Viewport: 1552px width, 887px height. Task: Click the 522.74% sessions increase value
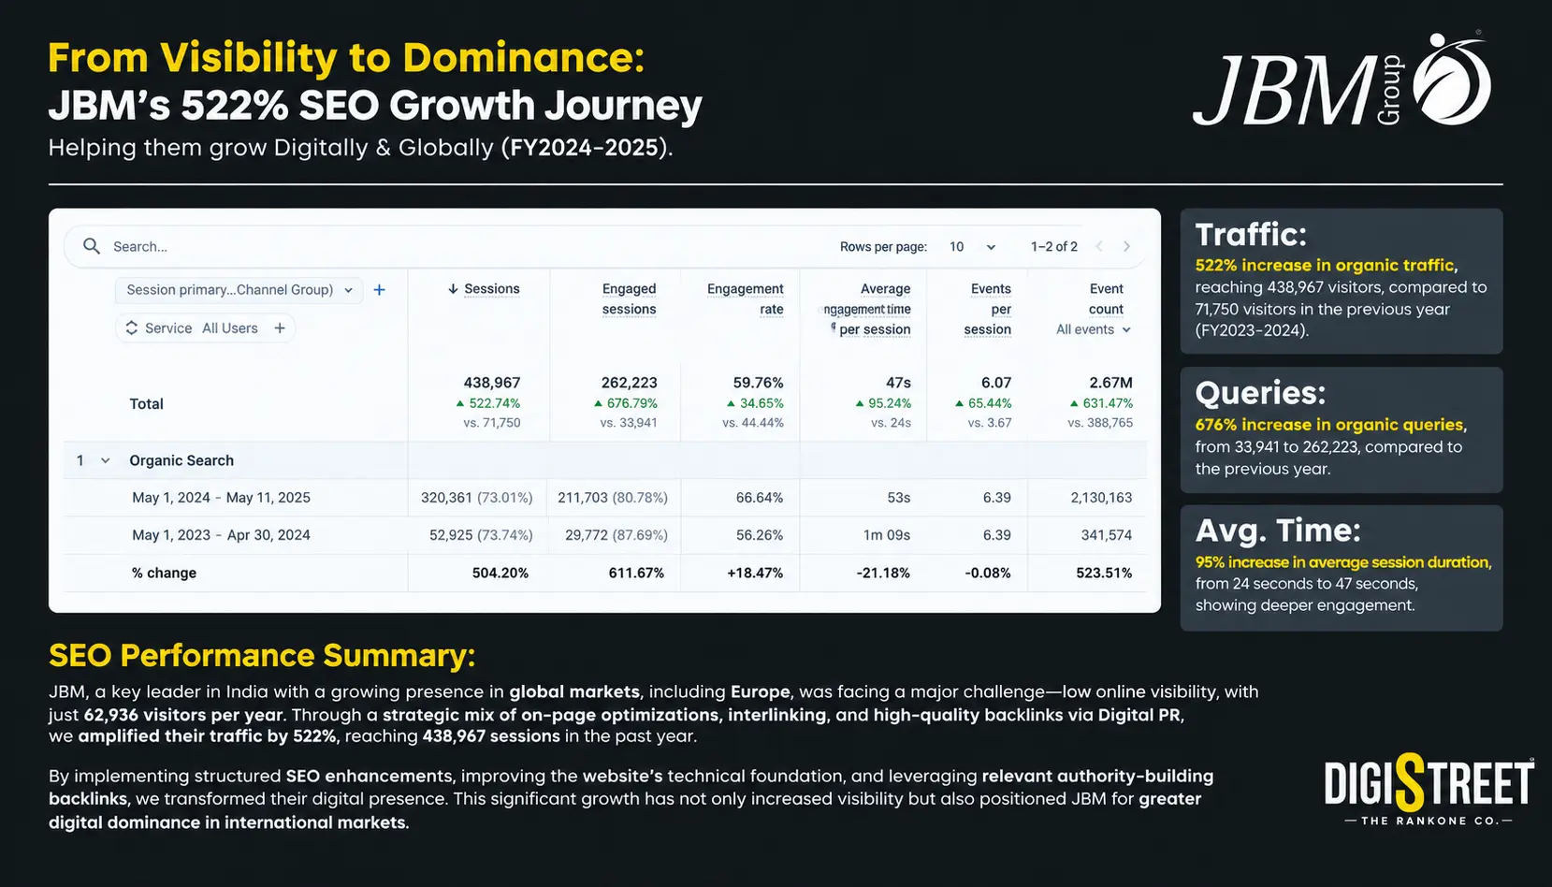(487, 403)
